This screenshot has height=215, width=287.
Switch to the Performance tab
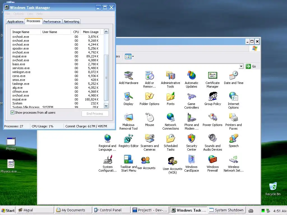tap(52, 22)
